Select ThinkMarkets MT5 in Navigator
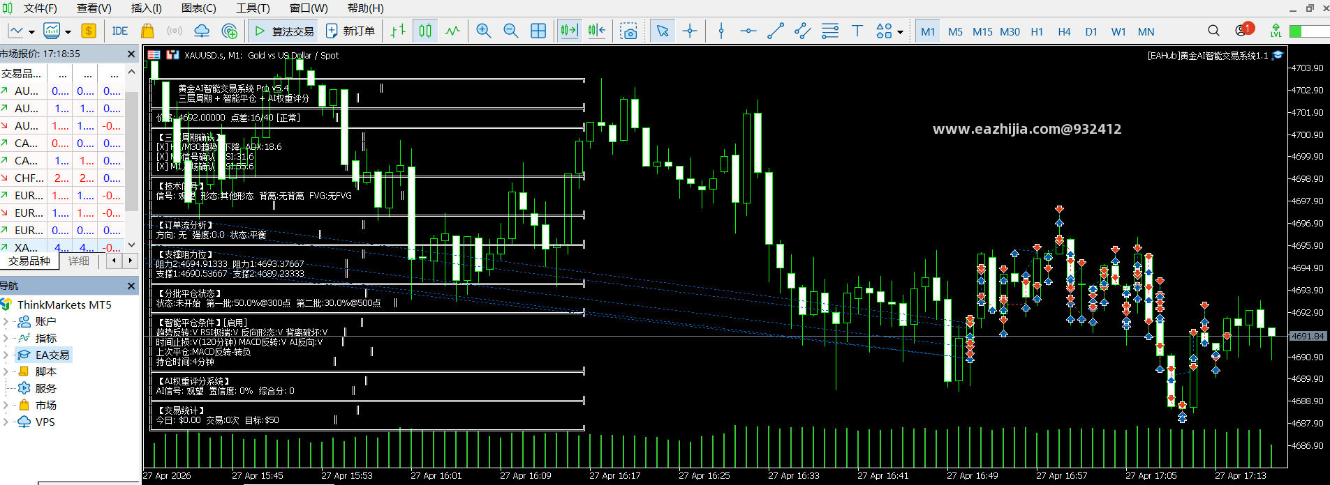Image resolution: width=1330 pixels, height=485 pixels. 64,305
